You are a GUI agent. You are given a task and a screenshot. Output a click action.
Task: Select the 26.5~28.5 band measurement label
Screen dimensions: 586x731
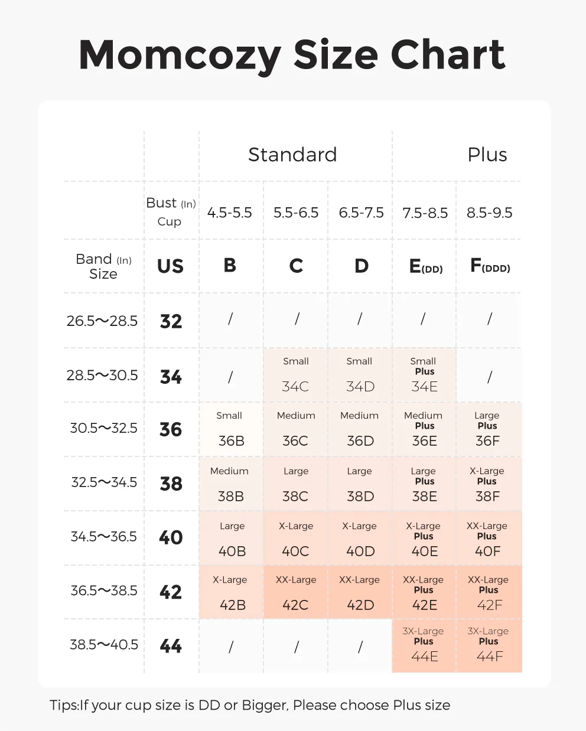click(102, 321)
